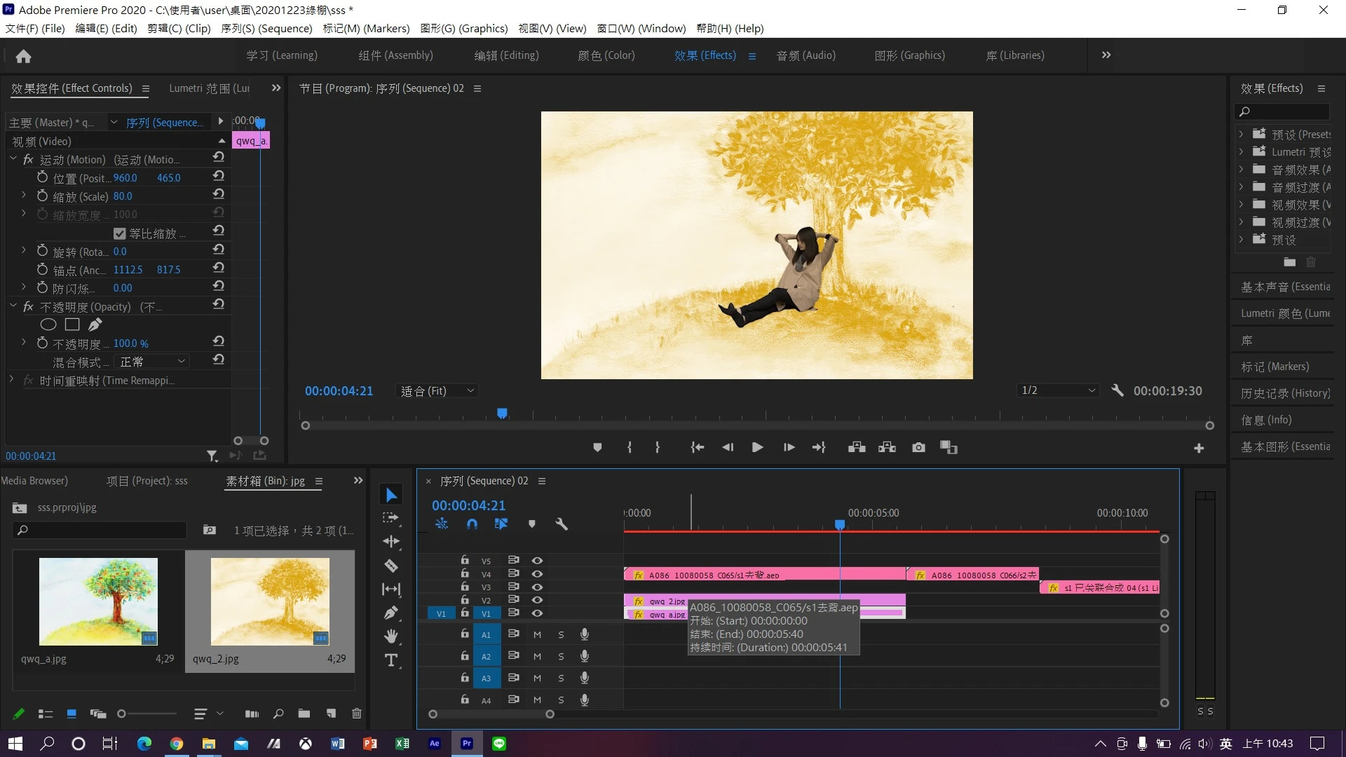Uncheck the uniform scale checkbox
This screenshot has height=757, width=1346.
click(120, 233)
